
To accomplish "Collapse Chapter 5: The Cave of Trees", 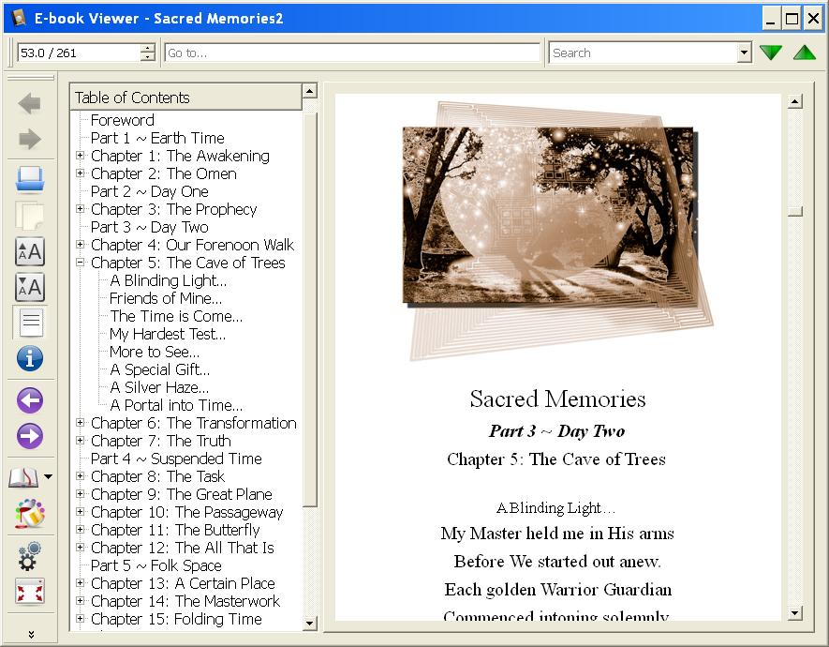I will click(x=81, y=263).
